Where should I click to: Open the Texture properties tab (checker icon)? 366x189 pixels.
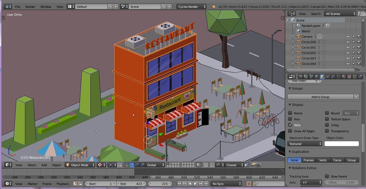(x=349, y=77)
